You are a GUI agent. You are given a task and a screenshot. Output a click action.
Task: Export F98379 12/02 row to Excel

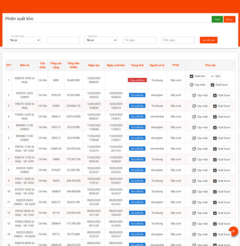tap(221, 106)
